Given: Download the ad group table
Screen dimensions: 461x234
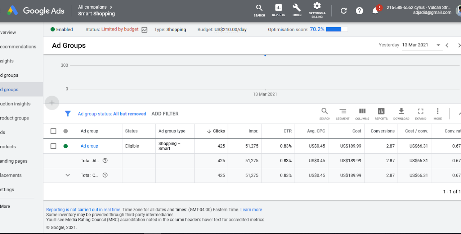Looking at the screenshot, I should click(x=401, y=114).
